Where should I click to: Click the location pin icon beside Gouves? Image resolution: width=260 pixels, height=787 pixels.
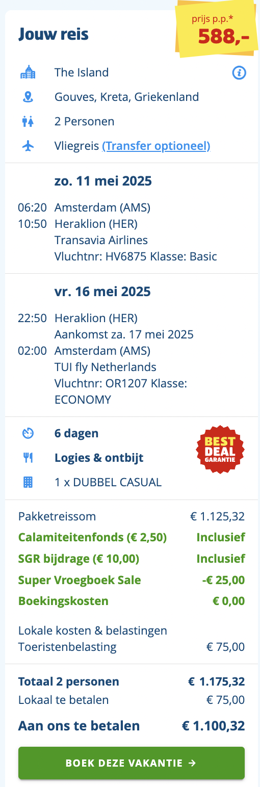click(28, 97)
